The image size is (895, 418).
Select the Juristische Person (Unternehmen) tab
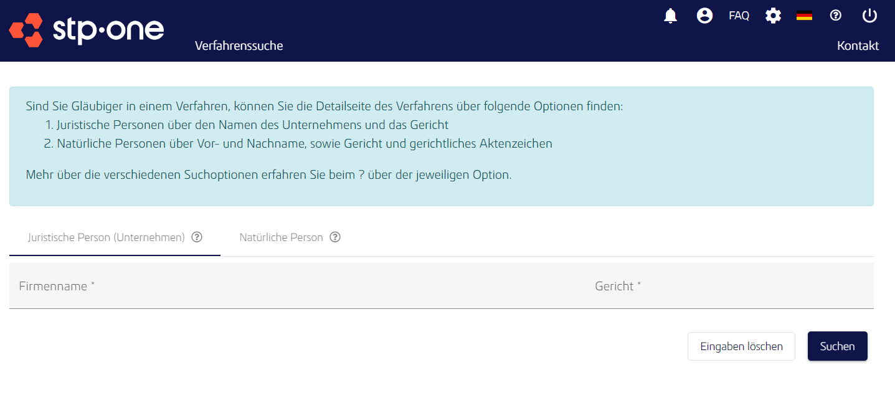pyautogui.click(x=106, y=237)
